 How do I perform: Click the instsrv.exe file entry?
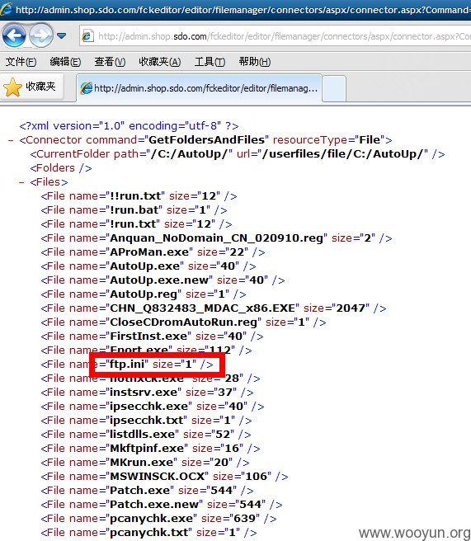tap(147, 393)
